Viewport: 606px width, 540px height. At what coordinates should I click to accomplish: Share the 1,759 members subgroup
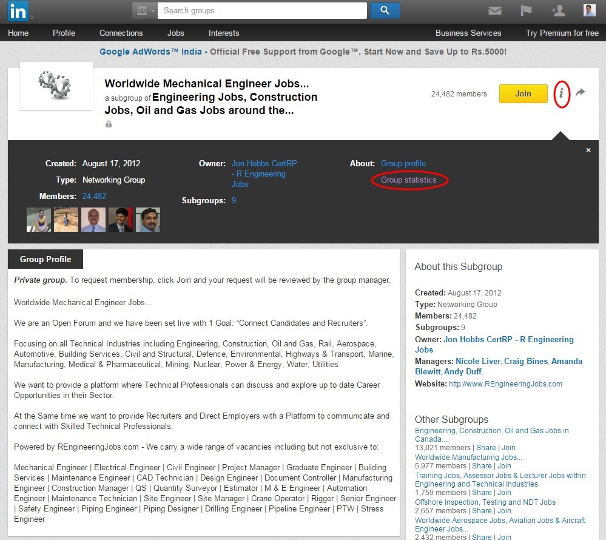[x=482, y=493]
